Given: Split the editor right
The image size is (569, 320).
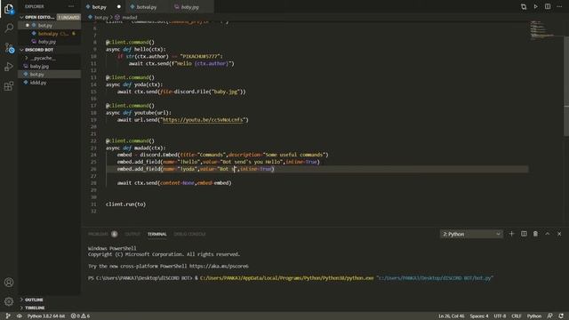Looking at the screenshot, I should click(x=548, y=6).
